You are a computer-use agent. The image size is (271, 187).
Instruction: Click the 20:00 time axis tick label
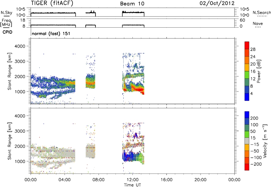pos(200,180)
